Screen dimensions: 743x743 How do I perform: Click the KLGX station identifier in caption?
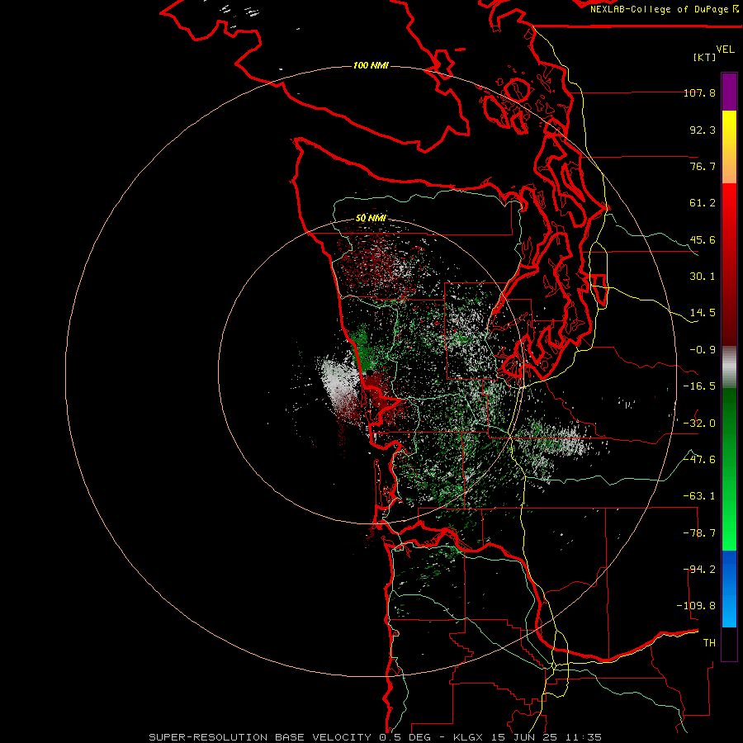[470, 737]
